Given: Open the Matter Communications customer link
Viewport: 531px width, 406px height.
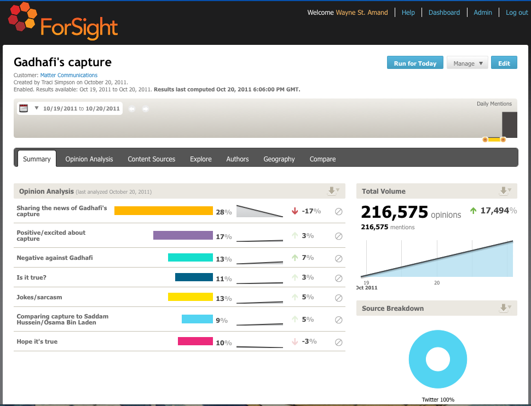Looking at the screenshot, I should click(x=69, y=75).
